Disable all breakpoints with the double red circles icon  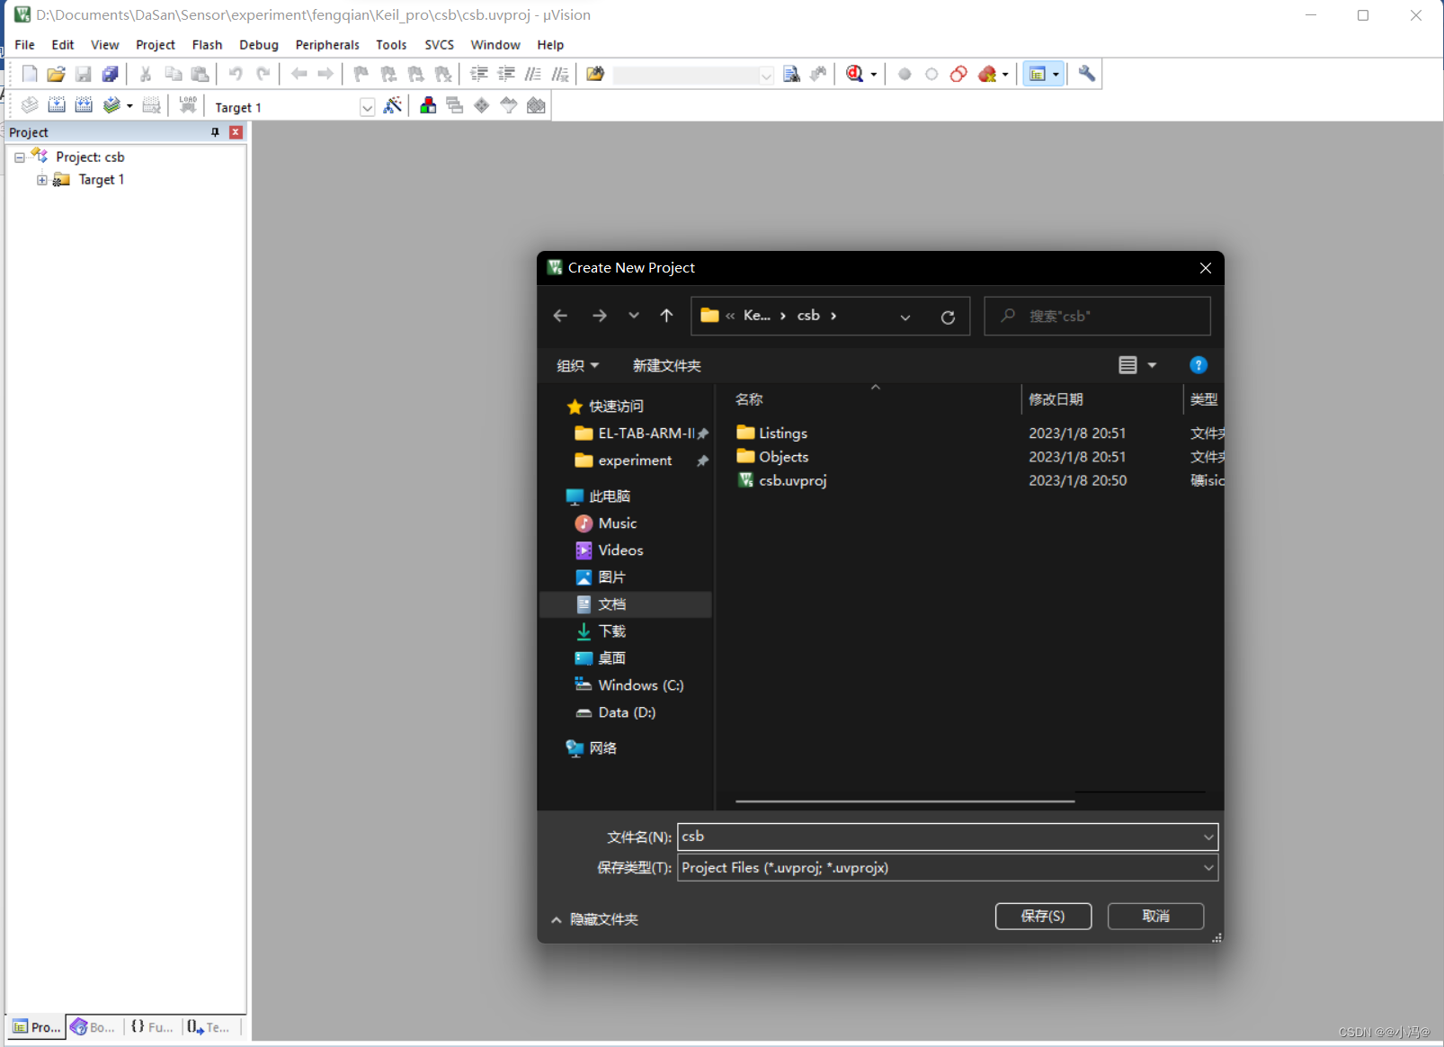pyautogui.click(x=958, y=74)
